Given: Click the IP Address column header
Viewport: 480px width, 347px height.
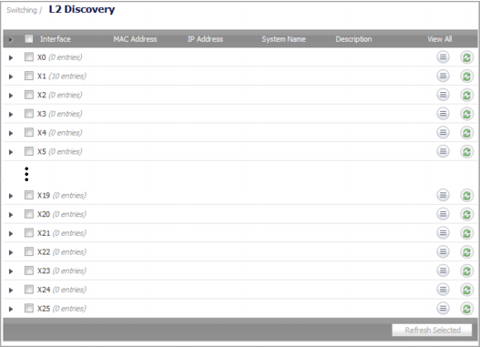Looking at the screenshot, I should [x=205, y=39].
